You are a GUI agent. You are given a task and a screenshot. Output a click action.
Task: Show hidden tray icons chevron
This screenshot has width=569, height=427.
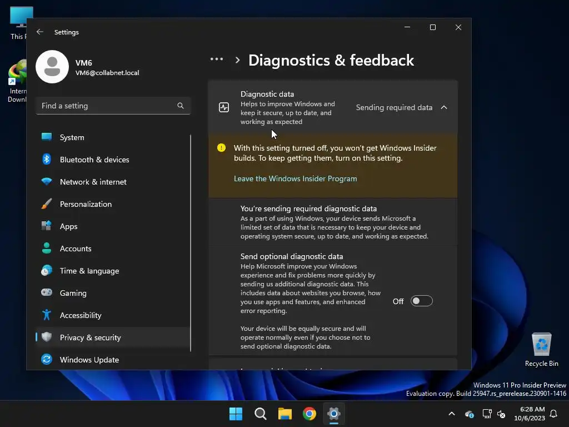click(452, 414)
